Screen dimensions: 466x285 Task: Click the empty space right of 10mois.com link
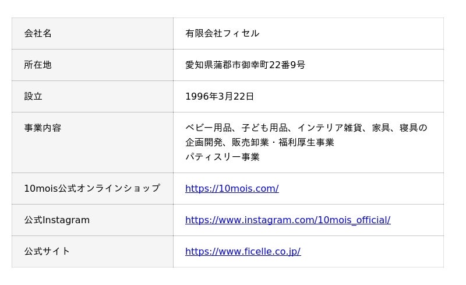pos(361,188)
